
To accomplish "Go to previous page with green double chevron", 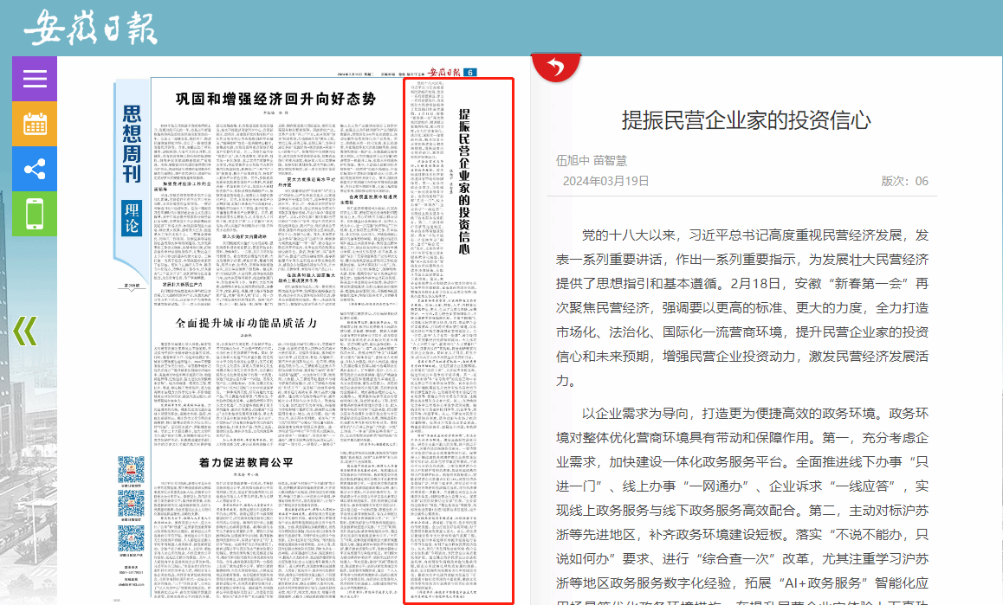I will tap(25, 330).
